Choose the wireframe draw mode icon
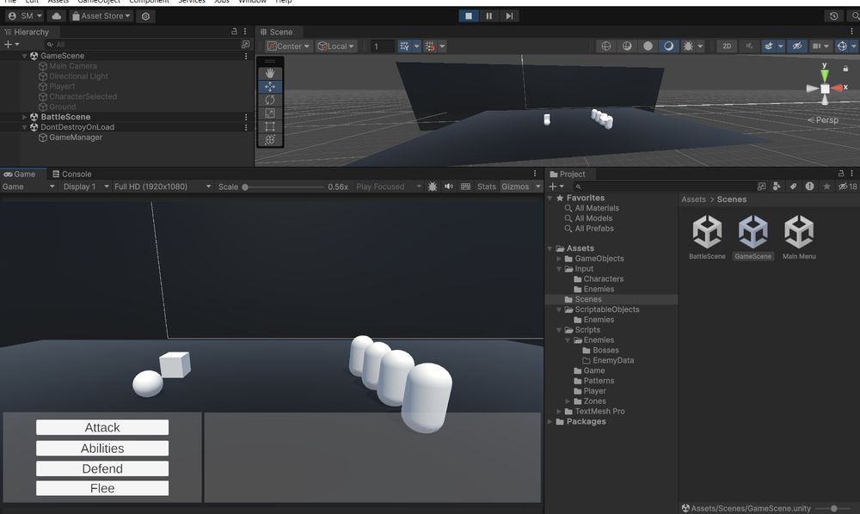The width and height of the screenshot is (860, 514). click(x=606, y=46)
